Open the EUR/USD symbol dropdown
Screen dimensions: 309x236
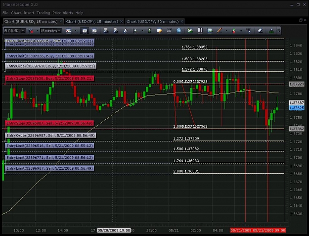(14, 31)
